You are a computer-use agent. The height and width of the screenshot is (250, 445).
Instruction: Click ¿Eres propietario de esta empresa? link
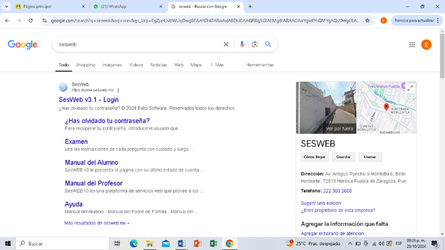(338, 210)
